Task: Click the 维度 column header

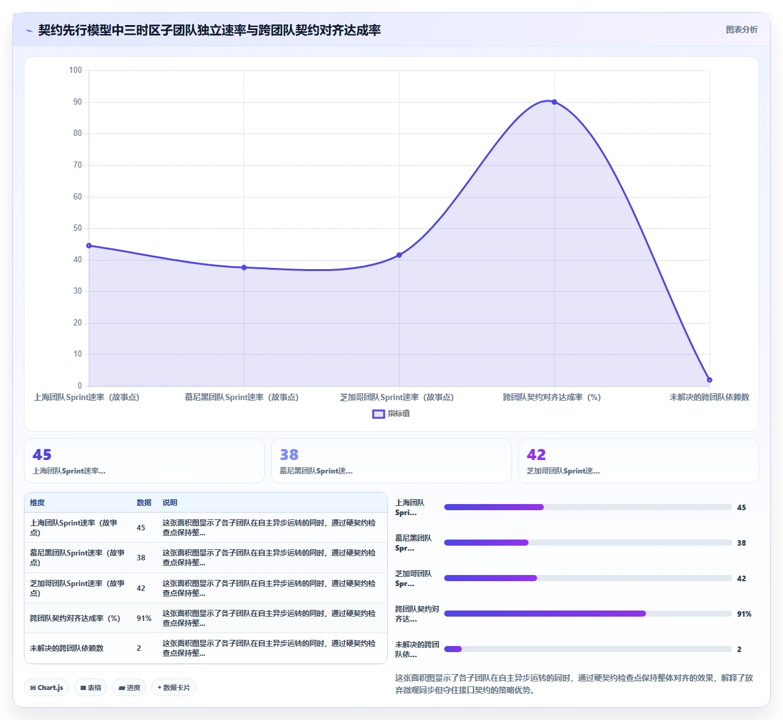Action: coord(37,503)
